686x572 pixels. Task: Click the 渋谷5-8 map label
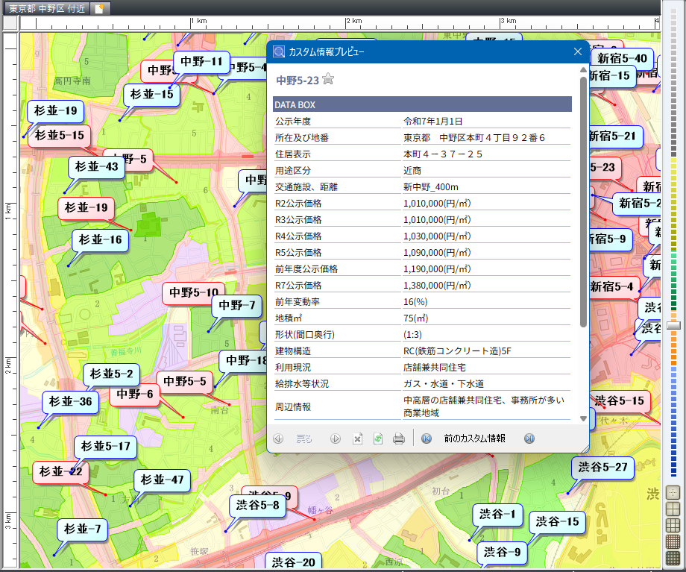[x=258, y=506]
